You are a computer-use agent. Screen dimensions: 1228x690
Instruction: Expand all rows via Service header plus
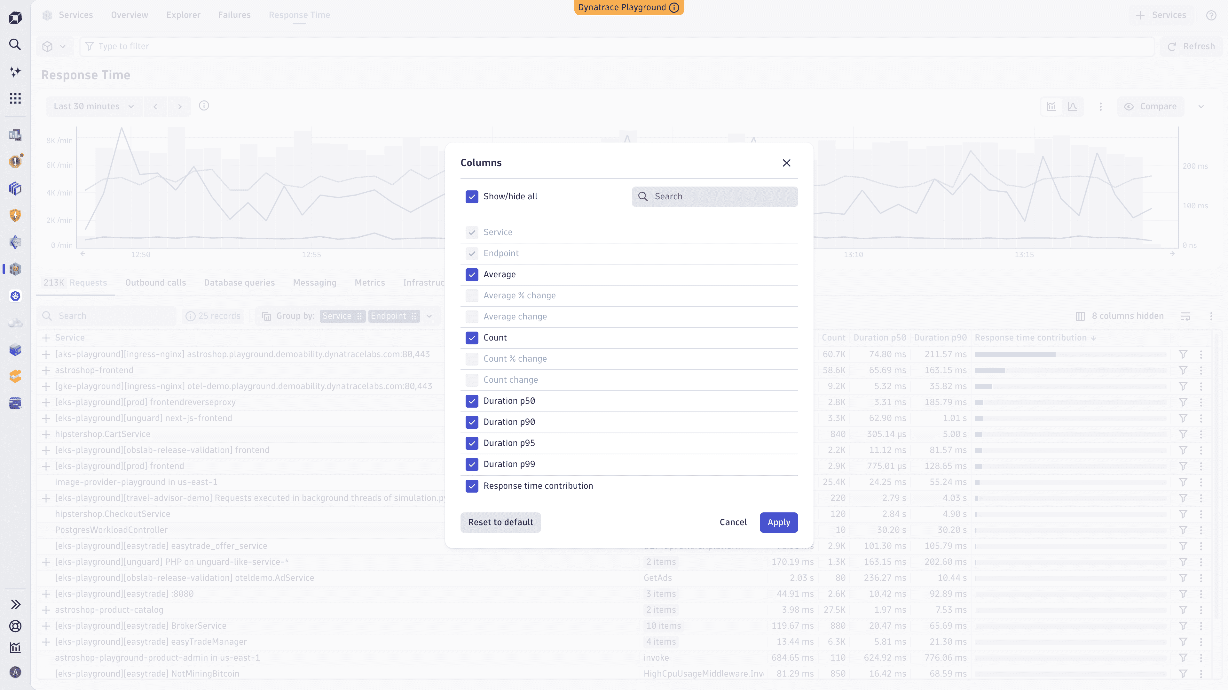click(46, 338)
